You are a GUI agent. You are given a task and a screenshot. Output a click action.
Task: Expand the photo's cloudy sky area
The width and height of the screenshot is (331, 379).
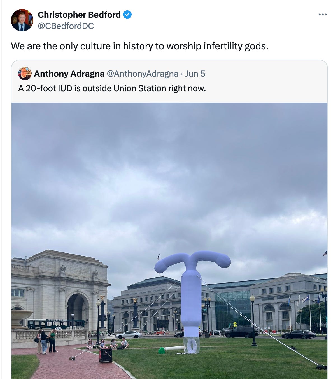[169, 174]
